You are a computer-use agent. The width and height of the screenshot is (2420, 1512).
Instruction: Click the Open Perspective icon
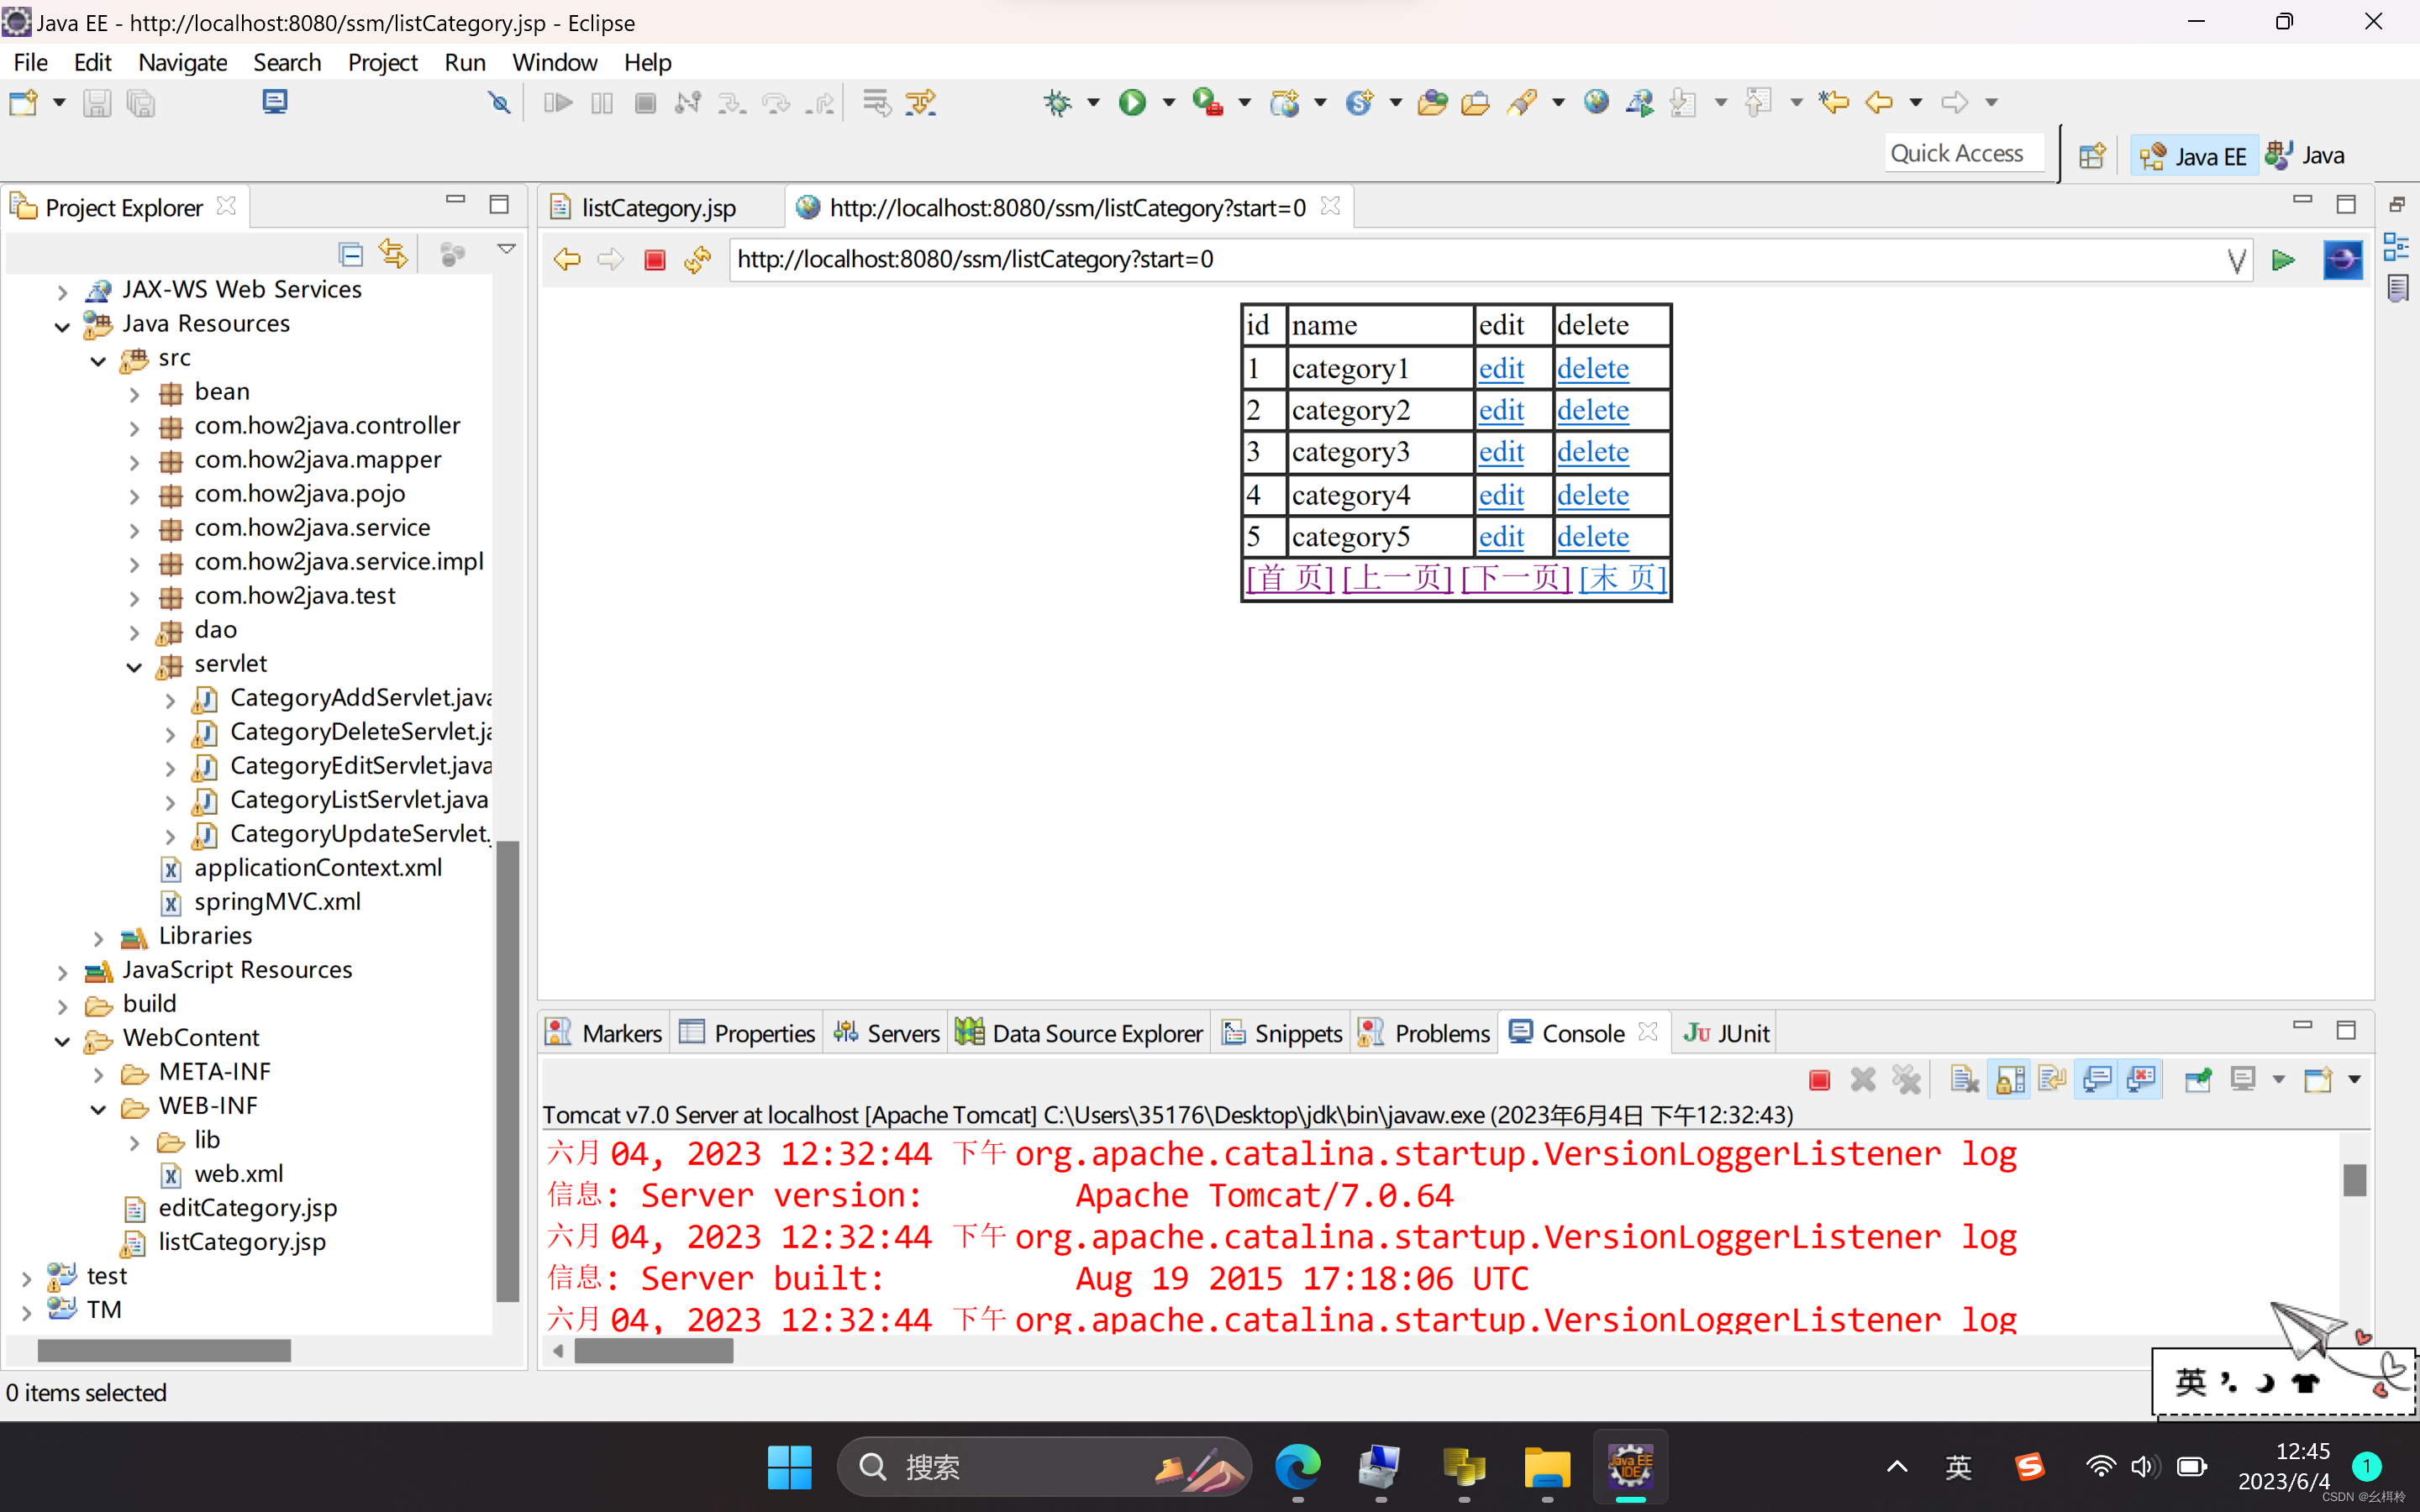(x=2091, y=156)
